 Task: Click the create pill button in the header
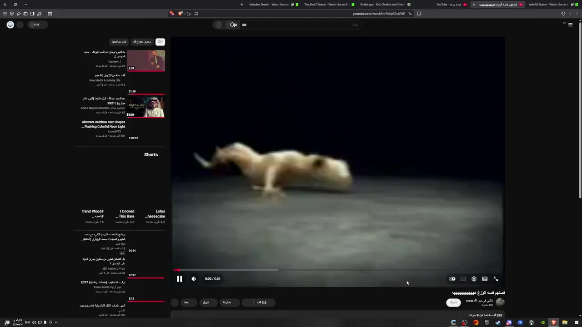pos(36,25)
